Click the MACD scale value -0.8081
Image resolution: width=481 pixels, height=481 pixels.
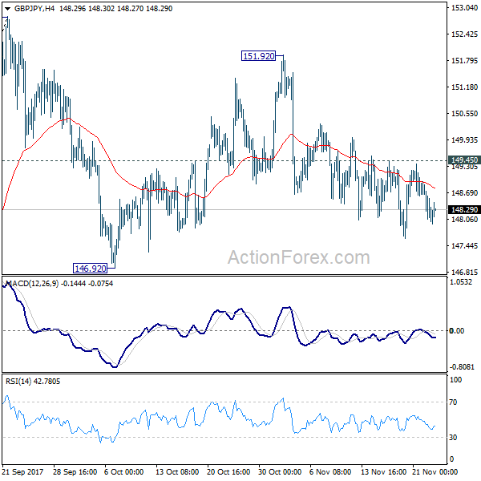tap(462, 367)
